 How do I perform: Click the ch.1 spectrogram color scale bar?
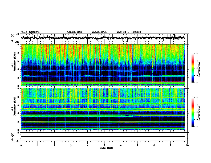coord(193,68)
